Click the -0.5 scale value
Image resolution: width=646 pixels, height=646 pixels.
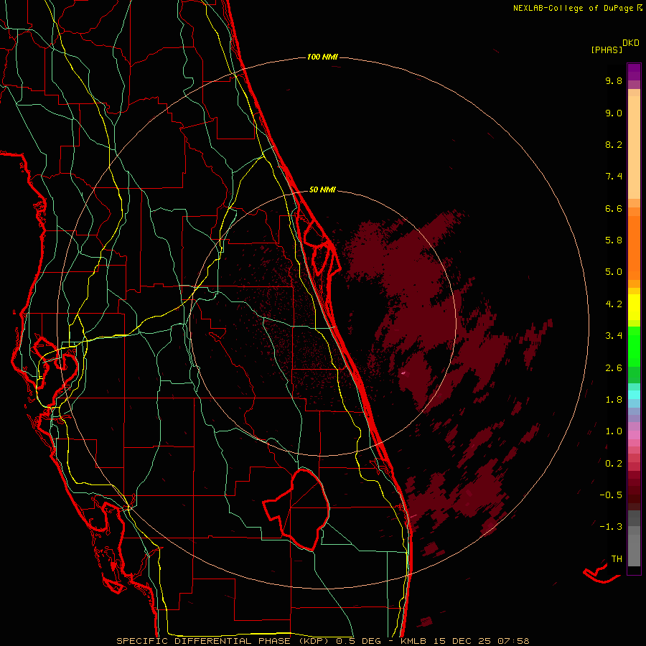[611, 495]
